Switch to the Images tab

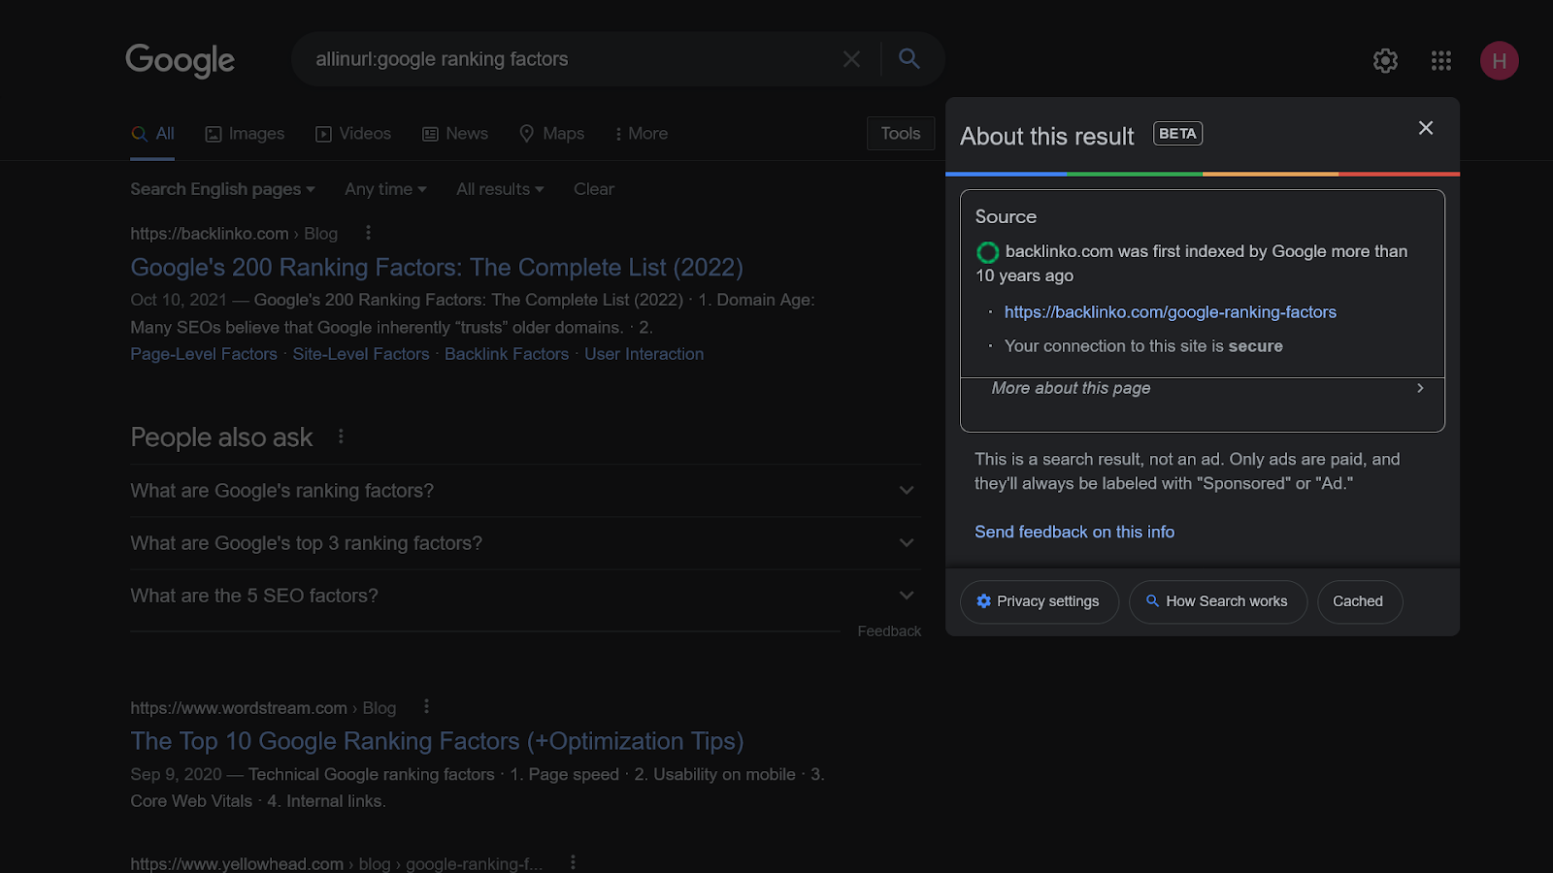[x=245, y=134]
